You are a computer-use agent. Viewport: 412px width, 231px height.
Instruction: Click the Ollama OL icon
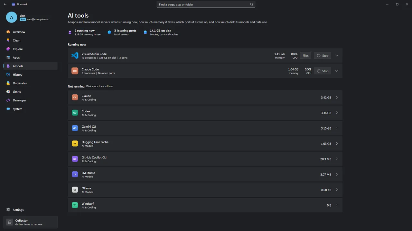[x=75, y=190]
